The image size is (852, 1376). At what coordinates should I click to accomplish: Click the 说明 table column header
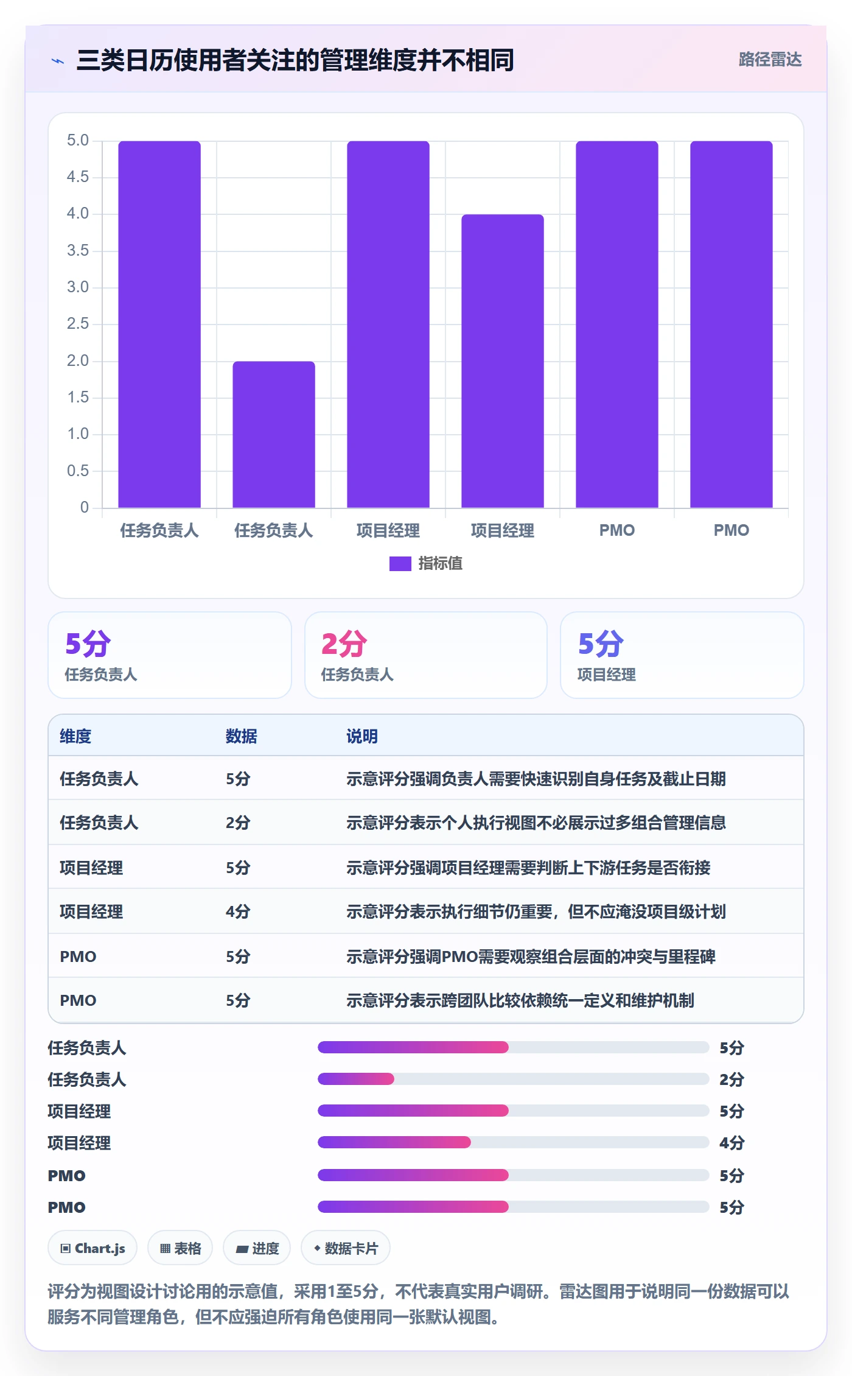tap(362, 736)
